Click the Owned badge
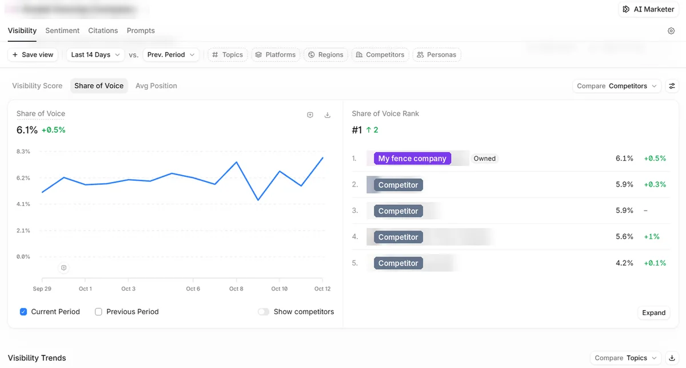Viewport: 686px width, 368px height. pyautogui.click(x=485, y=159)
